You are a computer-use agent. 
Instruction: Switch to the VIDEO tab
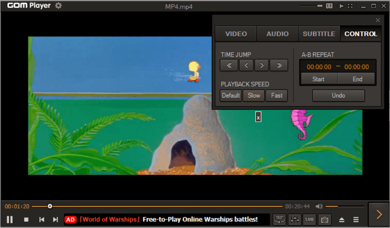236,34
